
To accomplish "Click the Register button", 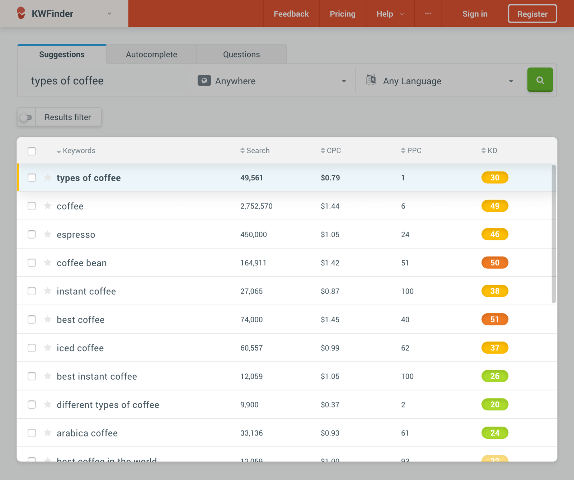I will coord(532,14).
